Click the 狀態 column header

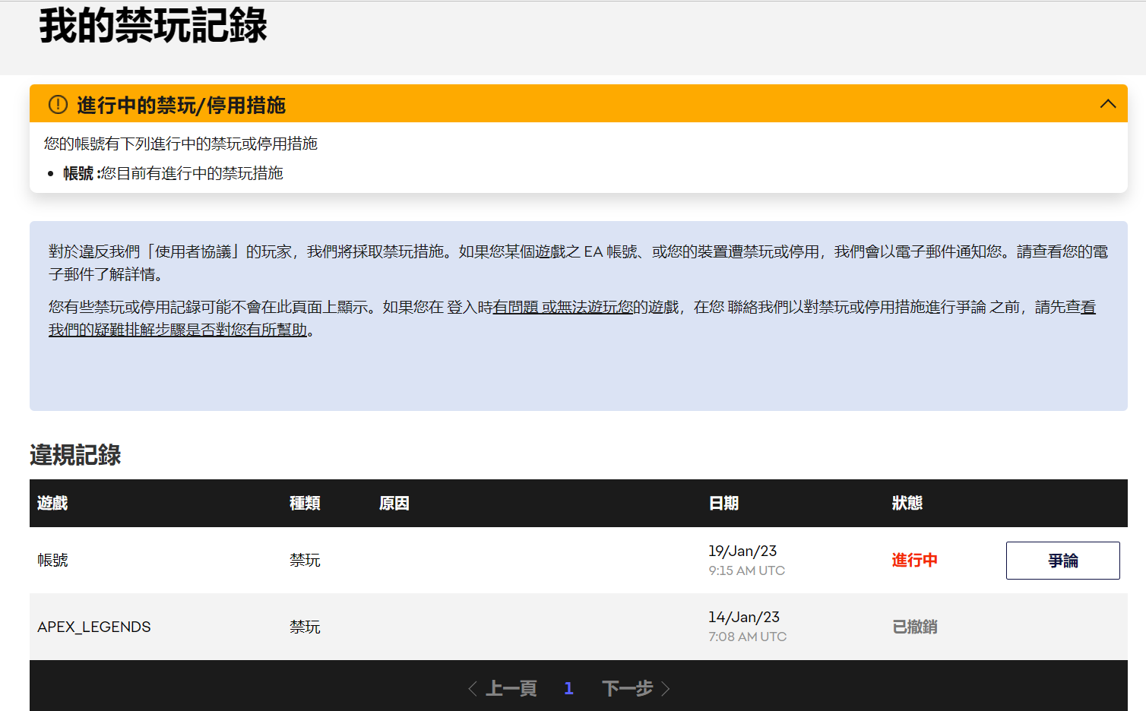pyautogui.click(x=907, y=503)
